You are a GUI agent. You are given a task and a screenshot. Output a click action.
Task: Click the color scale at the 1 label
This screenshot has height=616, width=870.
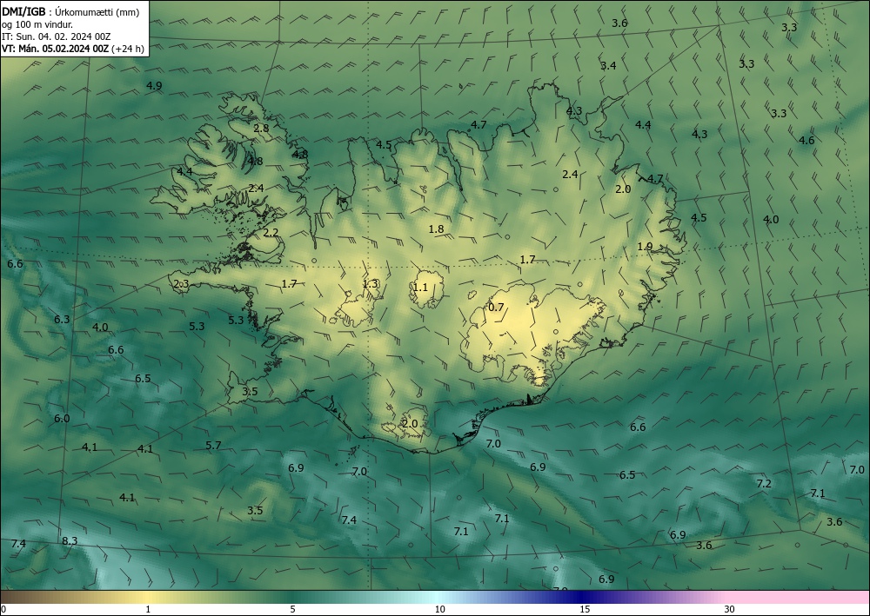(x=148, y=609)
